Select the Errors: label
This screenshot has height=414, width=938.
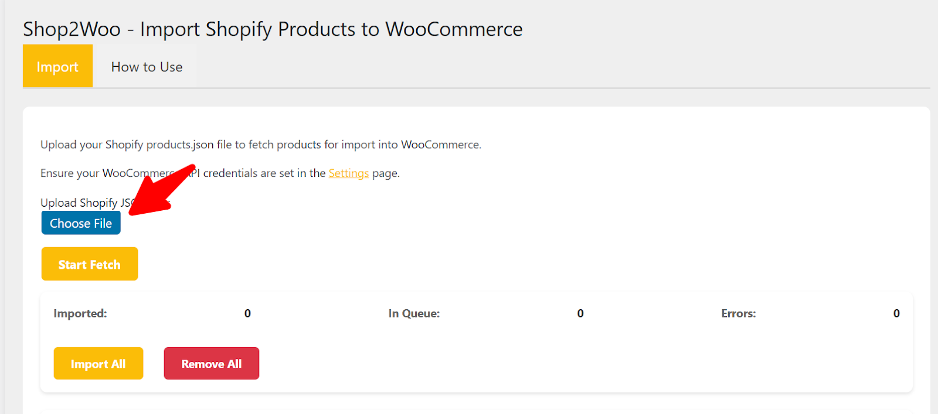pyautogui.click(x=739, y=313)
